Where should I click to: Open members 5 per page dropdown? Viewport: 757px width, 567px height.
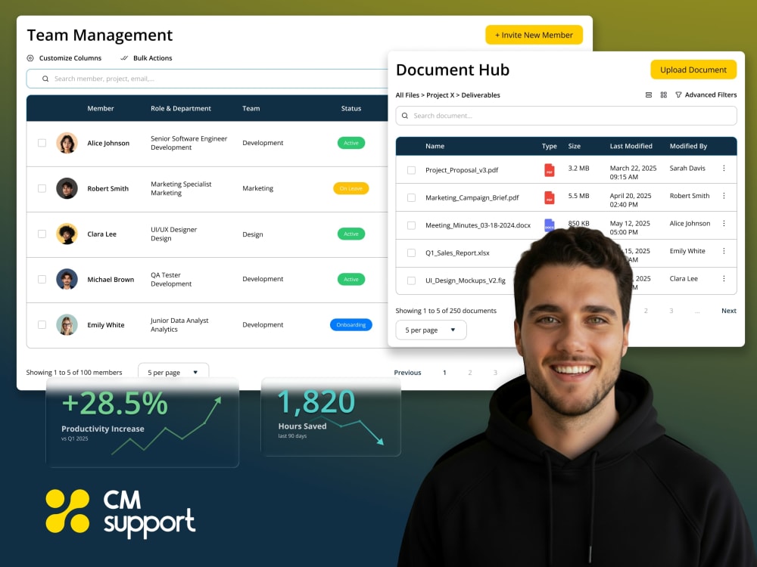coord(173,372)
